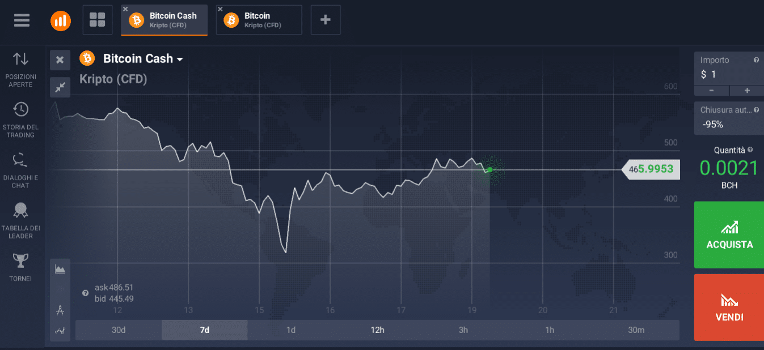764x350 pixels.
Task: Close the Bitcoin tab
Action: pyautogui.click(x=220, y=8)
